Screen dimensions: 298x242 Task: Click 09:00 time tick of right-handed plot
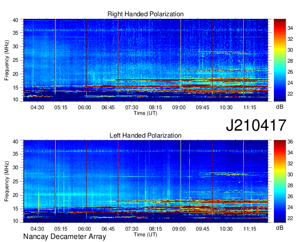point(179,107)
